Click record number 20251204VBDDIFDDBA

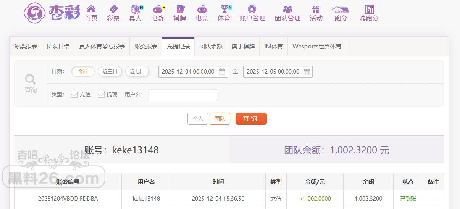[x=68, y=199]
